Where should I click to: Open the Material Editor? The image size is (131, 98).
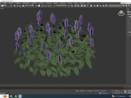91,6
